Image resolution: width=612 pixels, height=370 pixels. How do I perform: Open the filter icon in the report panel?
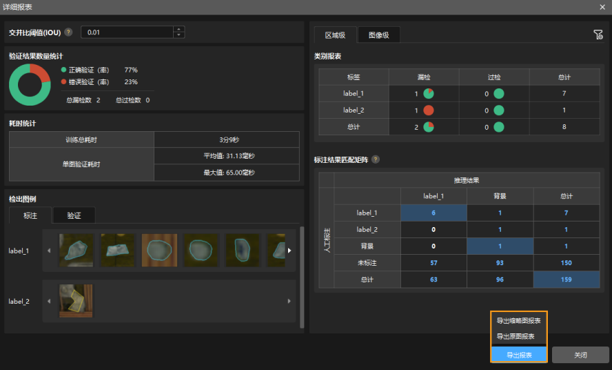598,35
